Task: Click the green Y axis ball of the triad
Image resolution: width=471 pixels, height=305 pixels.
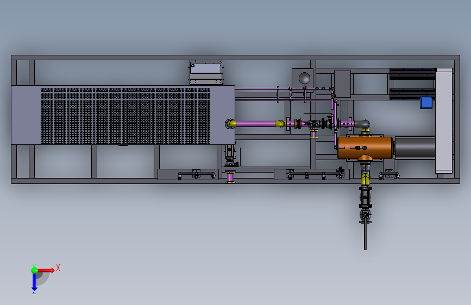Action: click(35, 270)
